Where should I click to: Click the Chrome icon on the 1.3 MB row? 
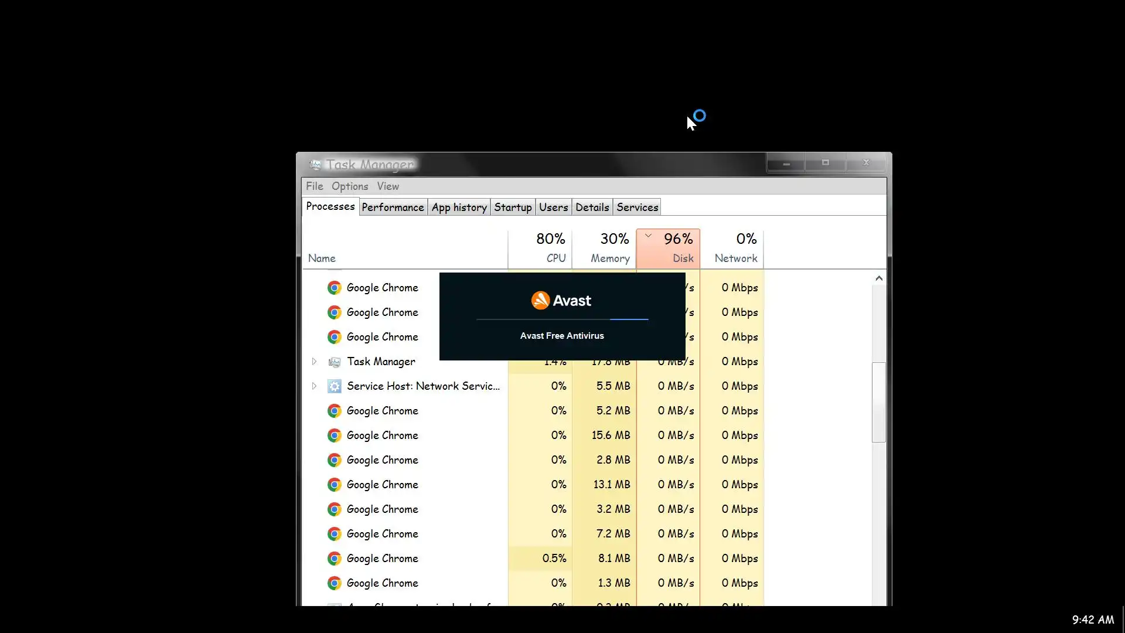tap(334, 583)
